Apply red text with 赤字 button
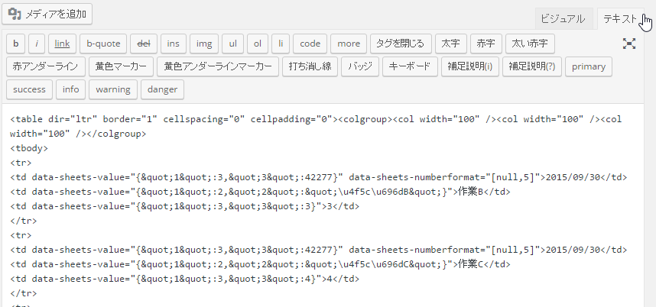The width and height of the screenshot is (656, 307). (x=484, y=44)
